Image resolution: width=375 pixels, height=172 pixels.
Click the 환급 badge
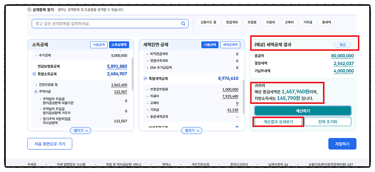point(342,45)
